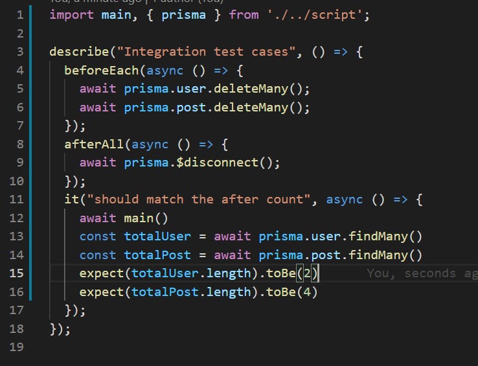Click 'findMany' on the prisma.user line

pos(378,236)
